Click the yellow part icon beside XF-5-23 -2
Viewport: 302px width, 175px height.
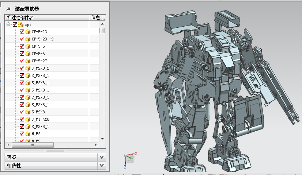click(x=28, y=39)
